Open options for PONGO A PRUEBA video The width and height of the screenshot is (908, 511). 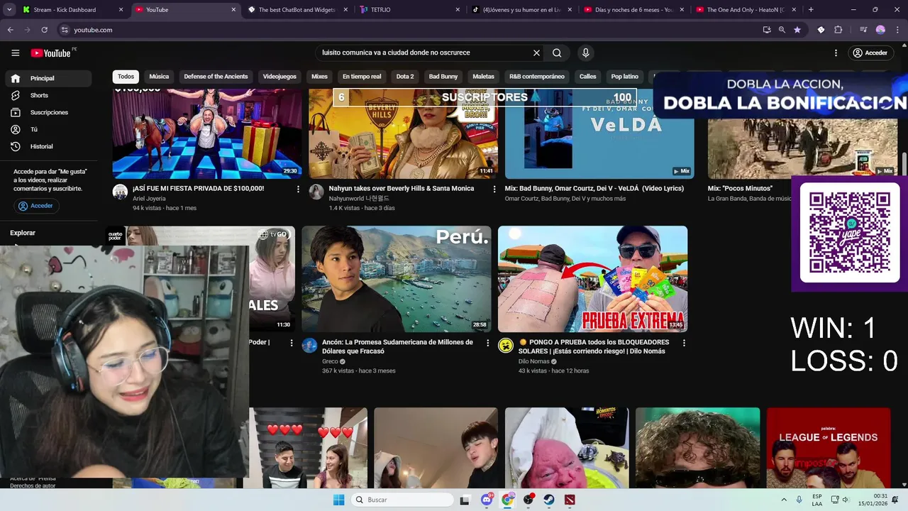point(684,343)
